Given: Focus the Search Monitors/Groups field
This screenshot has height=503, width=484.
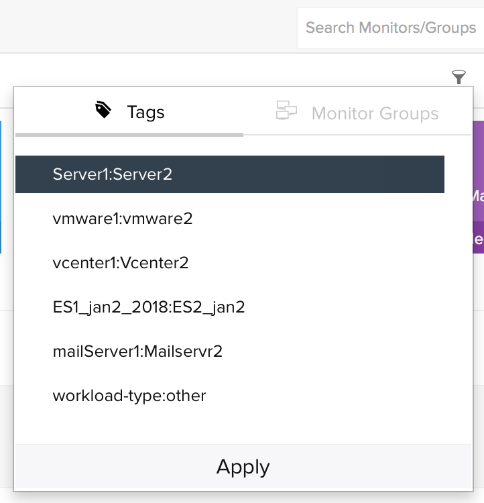Looking at the screenshot, I should (390, 27).
